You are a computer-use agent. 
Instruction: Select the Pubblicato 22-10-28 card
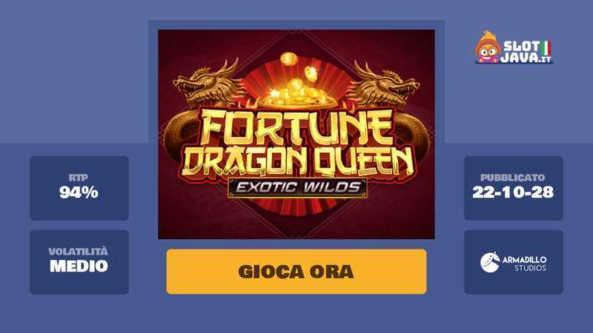[x=513, y=188]
